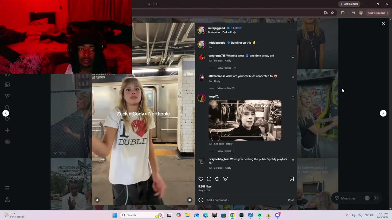The width and height of the screenshot is (392, 220).
Task: Follow mickjaggedd_
Action: pos(237,28)
